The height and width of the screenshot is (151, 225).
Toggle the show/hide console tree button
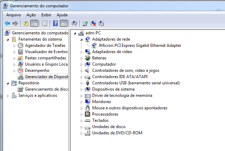[34, 23]
